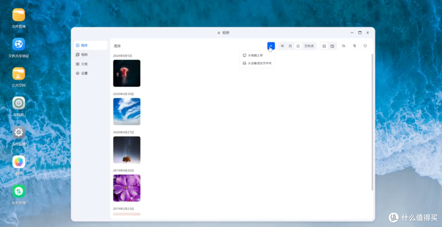Viewport: 442px width, 227px height.
Task: Open 分类 (categories) in the sidebar
Action: point(90,64)
